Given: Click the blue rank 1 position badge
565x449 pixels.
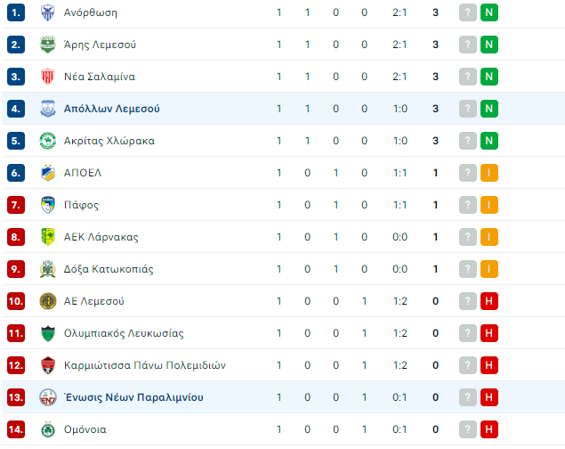Looking at the screenshot, I should coord(16,12).
